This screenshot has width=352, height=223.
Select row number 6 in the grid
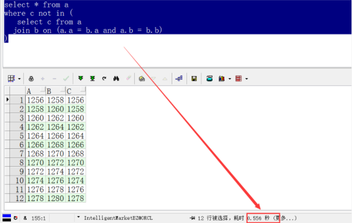tap(18, 145)
